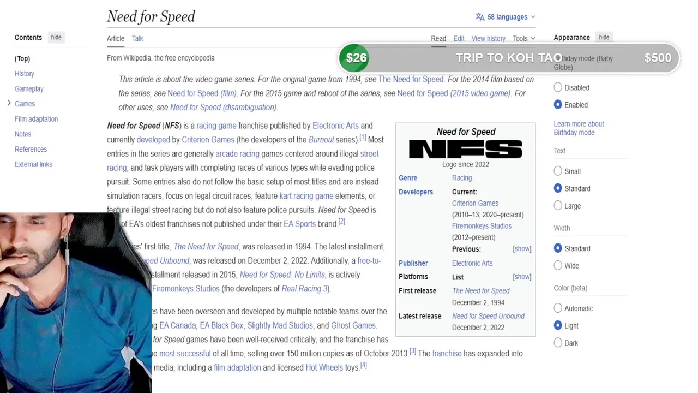Image resolution: width=698 pixels, height=393 pixels.
Task: Open Criterion Games link in intro paragraph
Action: tap(208, 140)
